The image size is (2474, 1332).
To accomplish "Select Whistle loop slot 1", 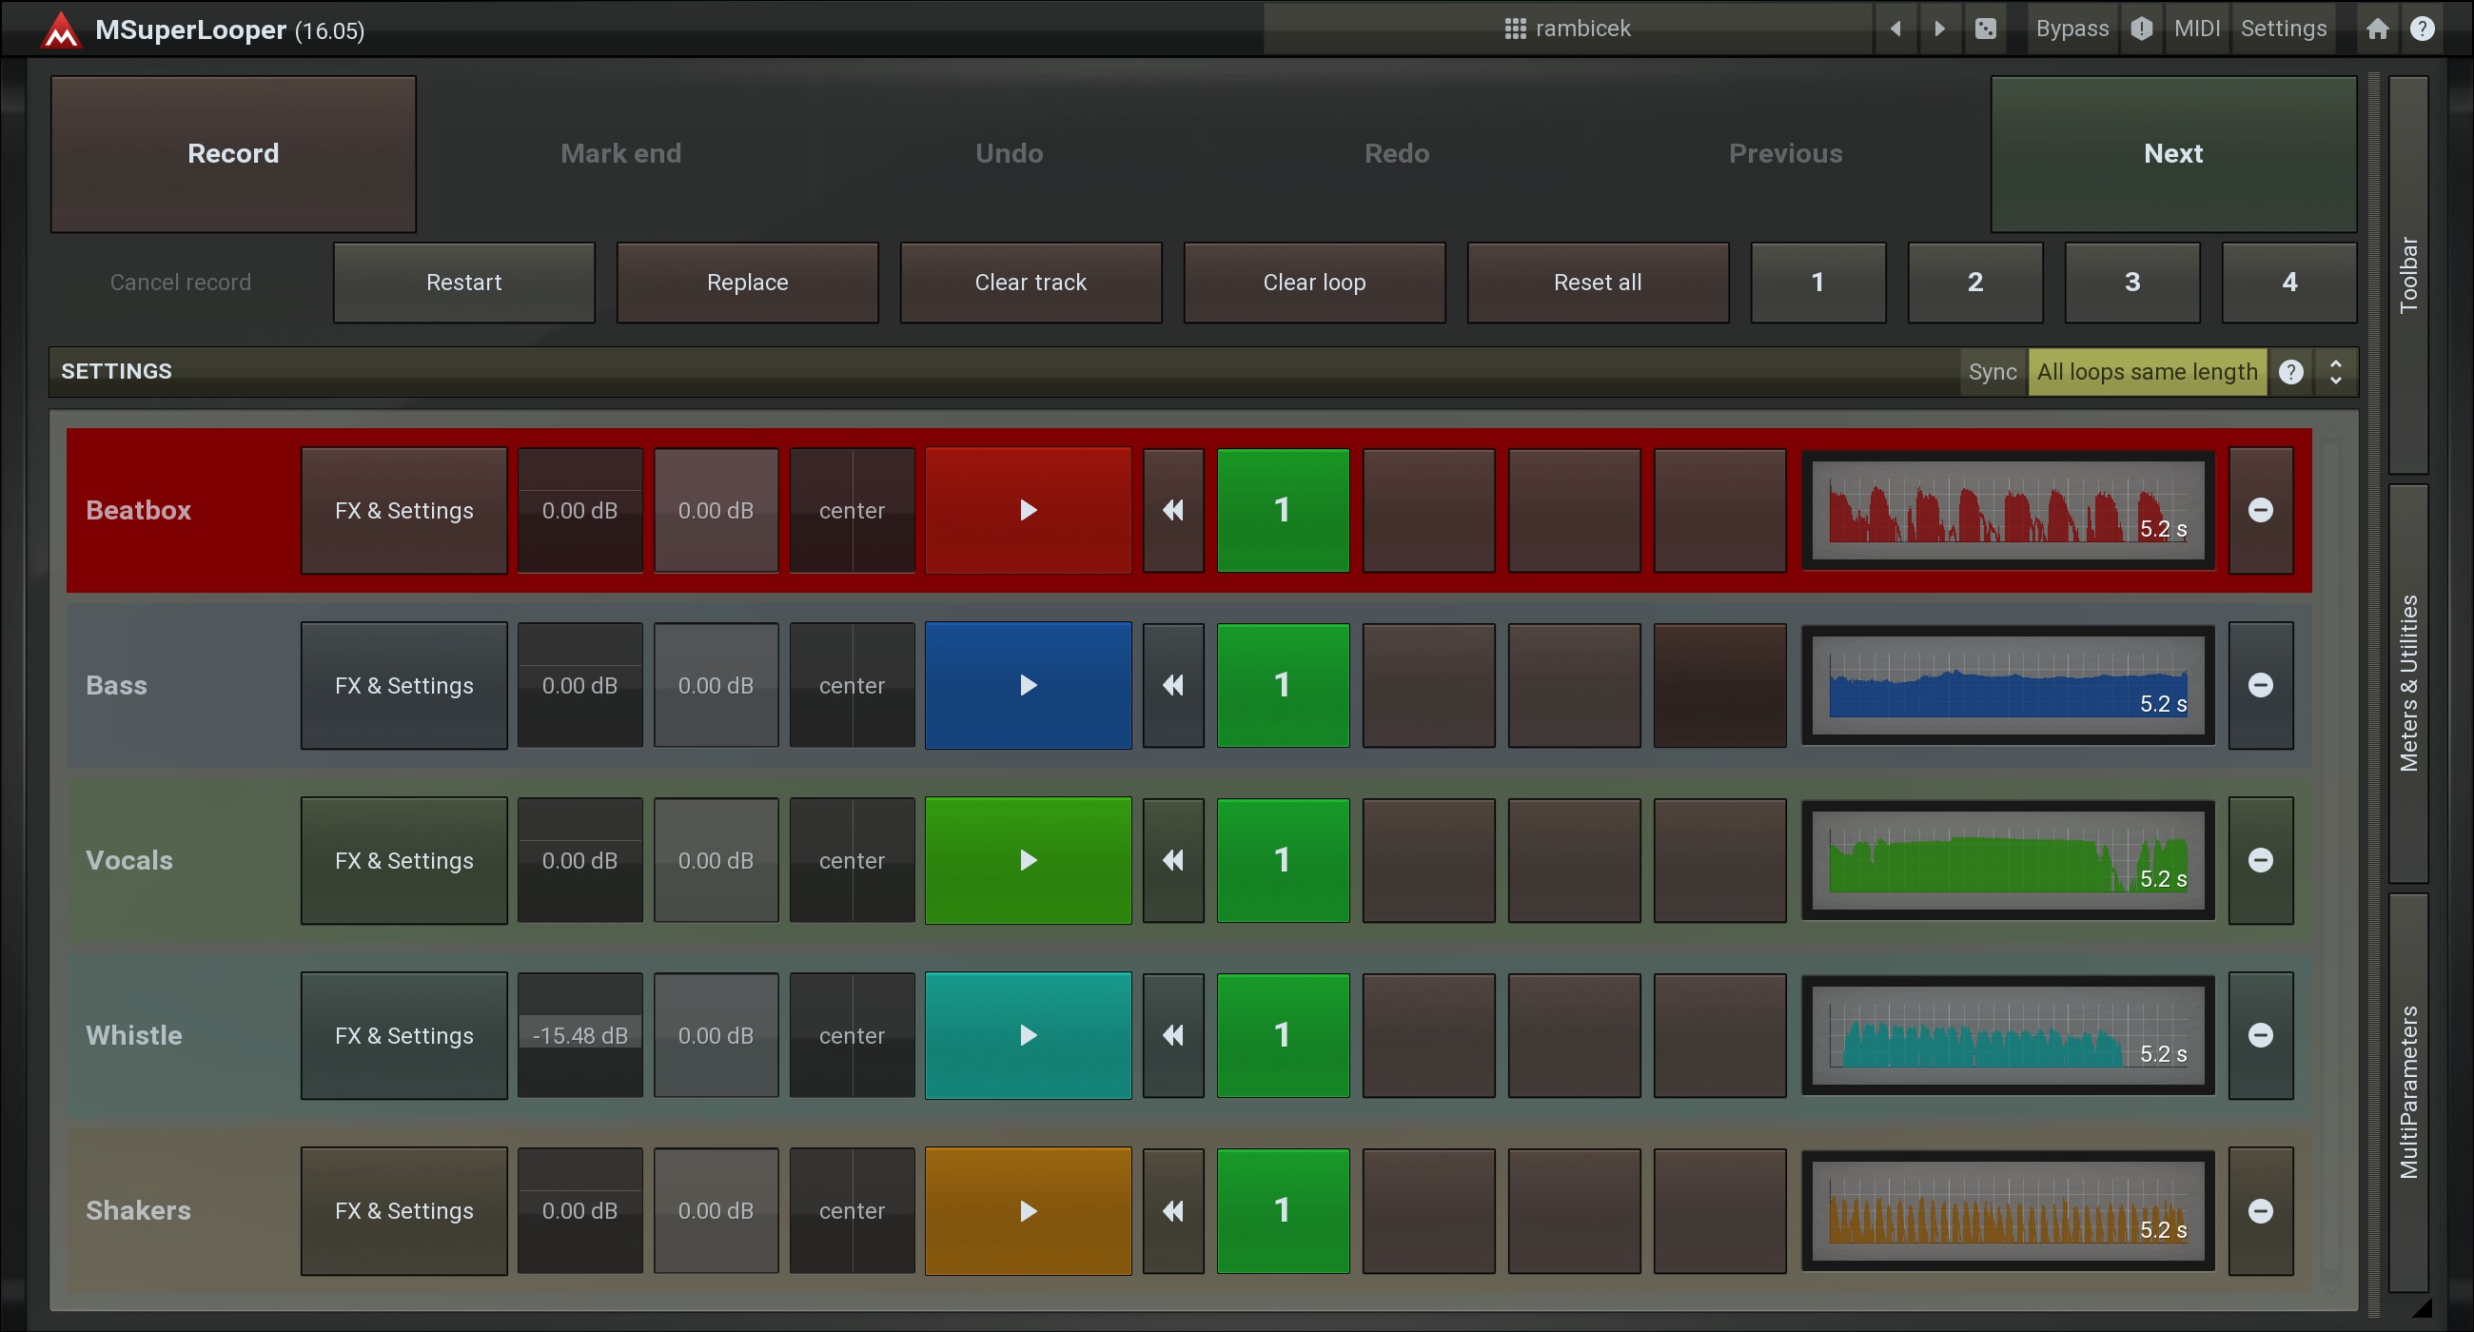I will point(1283,1035).
